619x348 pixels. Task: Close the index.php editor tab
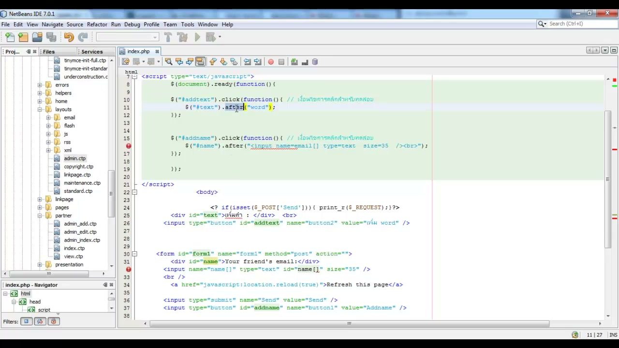(x=157, y=51)
